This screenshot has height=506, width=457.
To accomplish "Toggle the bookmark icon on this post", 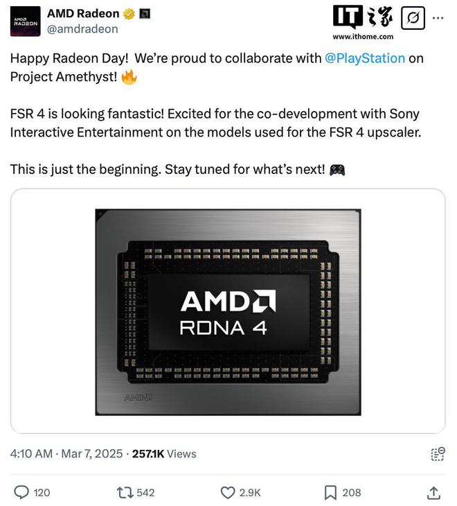I will (330, 492).
